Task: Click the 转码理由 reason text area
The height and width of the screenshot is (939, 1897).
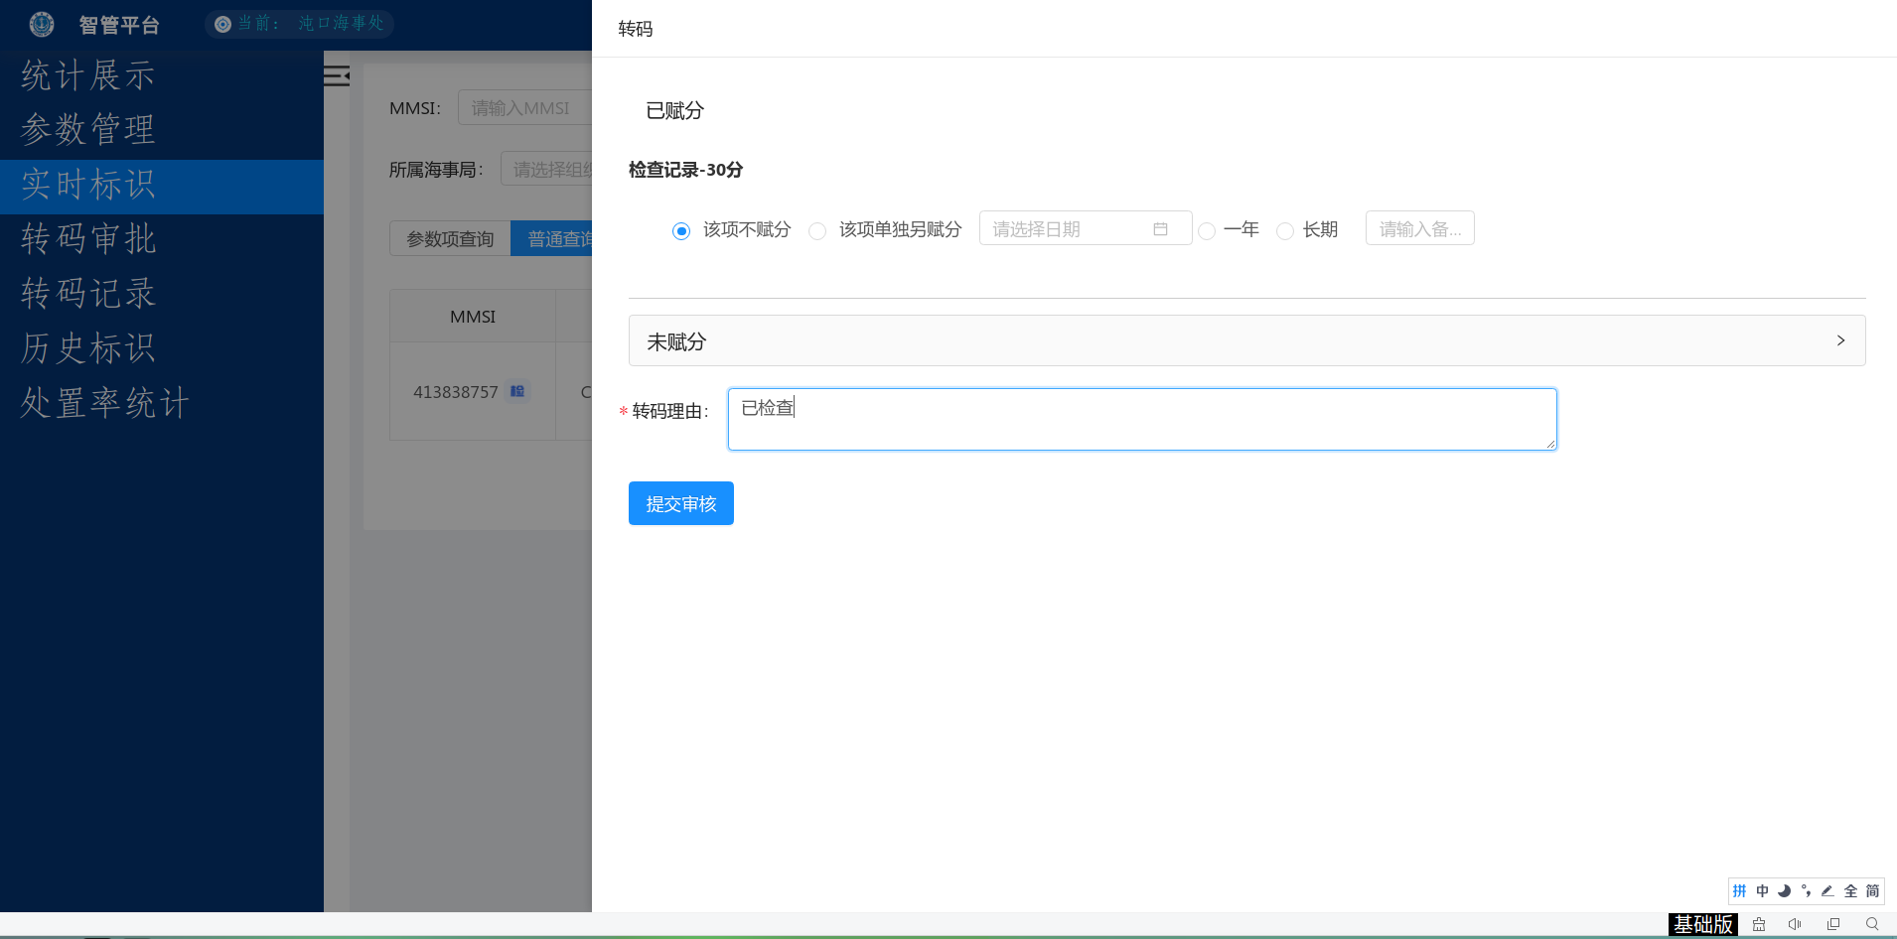Action: pyautogui.click(x=1141, y=419)
